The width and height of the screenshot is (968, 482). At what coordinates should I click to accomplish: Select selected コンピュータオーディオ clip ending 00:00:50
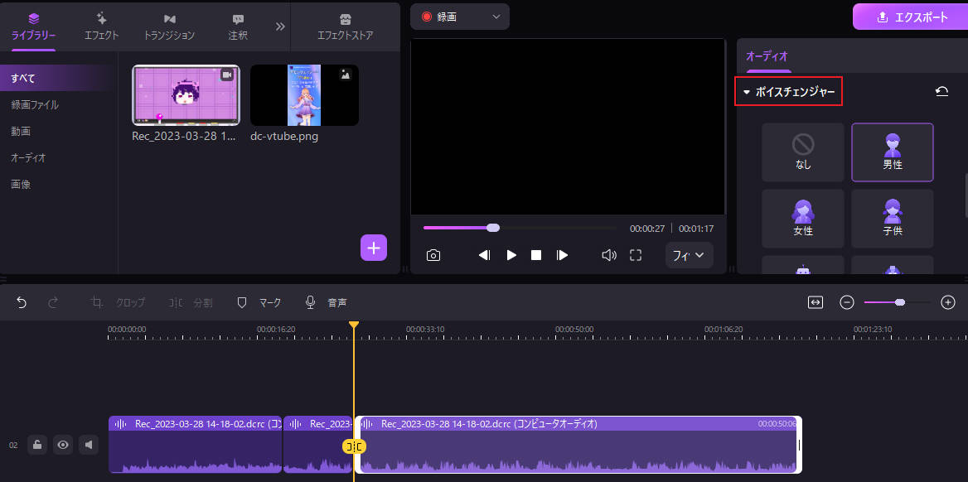tap(578, 445)
